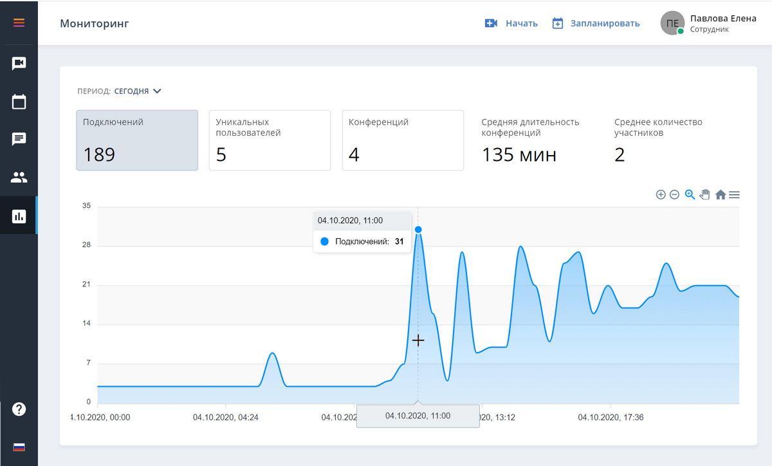
Task: Click the 04.10.2020, 11:00 x-axis crosshair label
Action: [x=418, y=416]
